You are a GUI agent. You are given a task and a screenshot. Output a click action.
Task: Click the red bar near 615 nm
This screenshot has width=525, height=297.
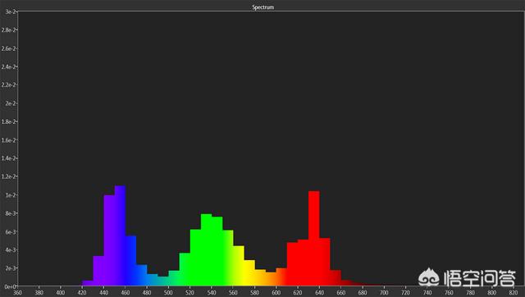point(292,264)
